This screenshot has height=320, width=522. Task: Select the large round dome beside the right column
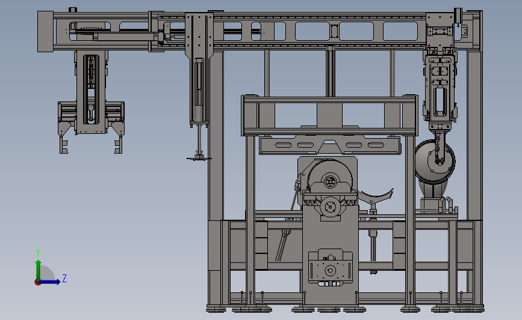(x=435, y=162)
